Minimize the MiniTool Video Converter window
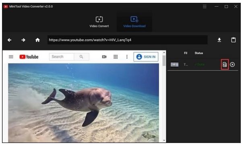 pyautogui.click(x=217, y=6)
